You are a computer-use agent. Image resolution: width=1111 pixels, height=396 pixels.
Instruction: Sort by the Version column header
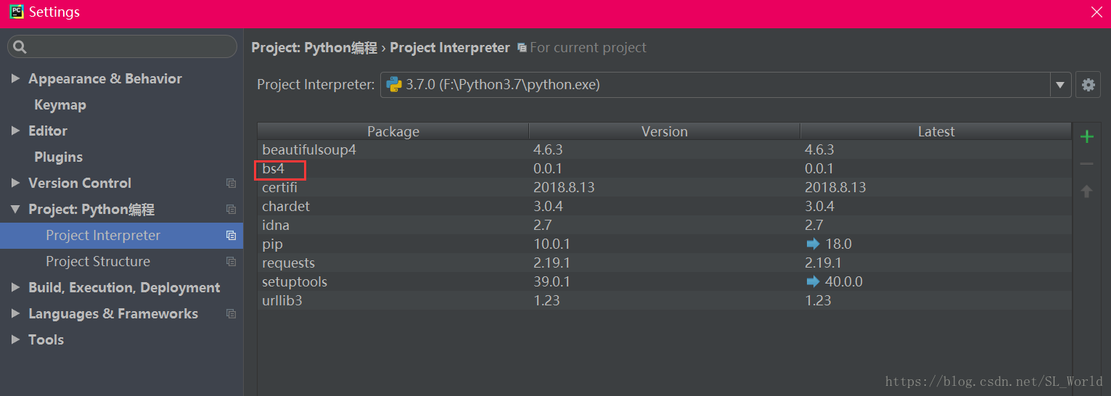click(665, 131)
